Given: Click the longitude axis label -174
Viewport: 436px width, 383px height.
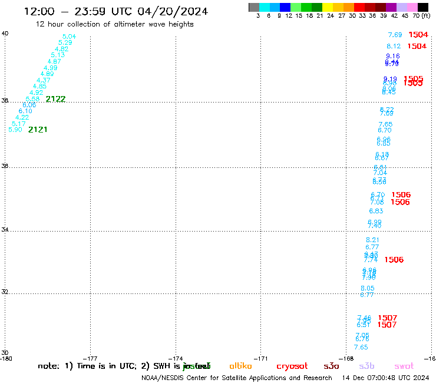Looking at the screenshot, I should [176, 359].
